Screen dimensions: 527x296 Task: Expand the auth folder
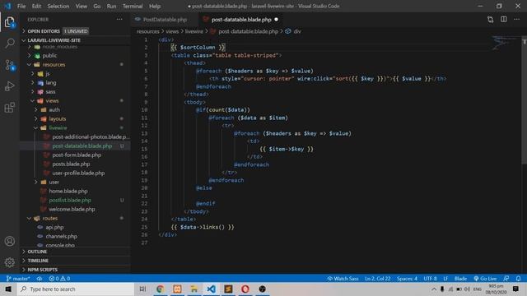(x=54, y=109)
